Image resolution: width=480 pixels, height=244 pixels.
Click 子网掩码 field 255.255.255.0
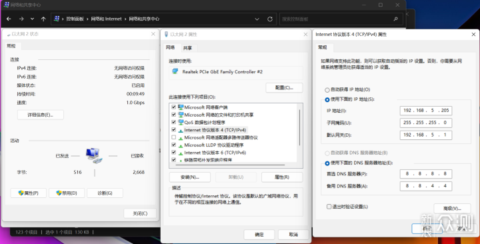tap(426, 123)
